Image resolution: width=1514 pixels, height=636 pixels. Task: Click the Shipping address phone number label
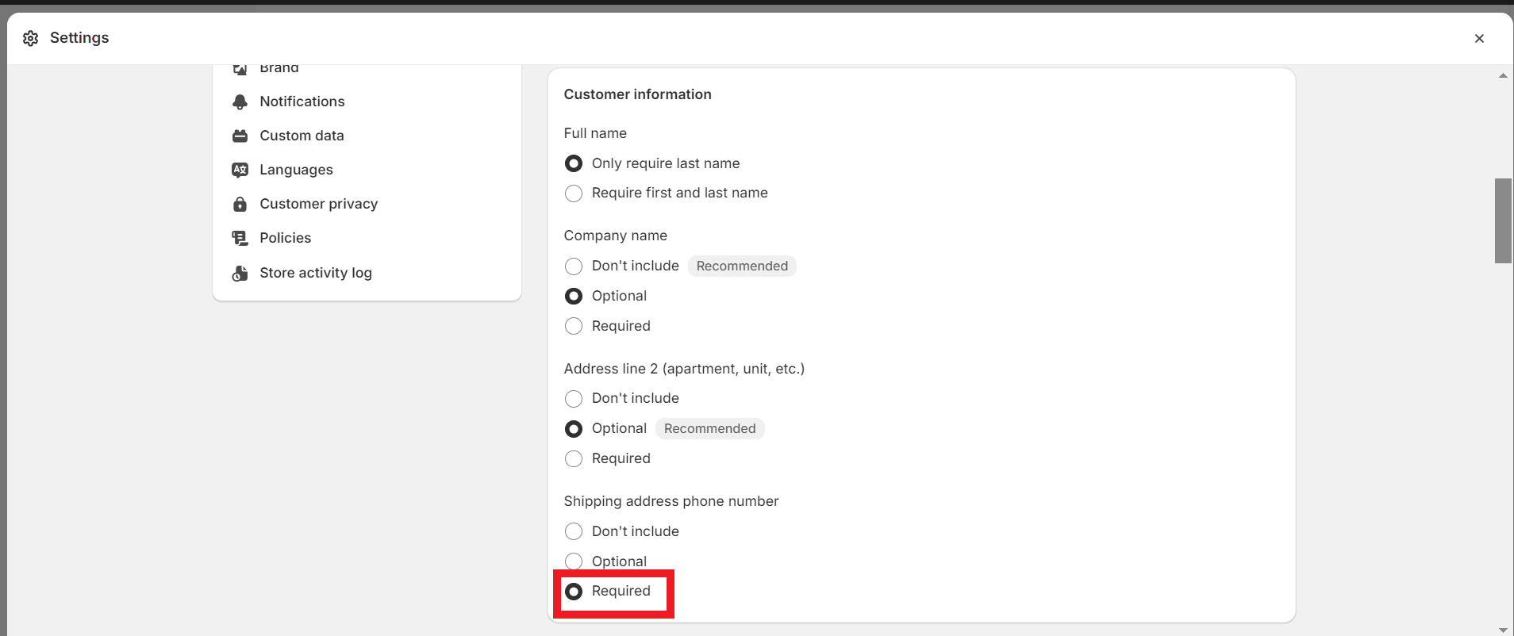(671, 501)
